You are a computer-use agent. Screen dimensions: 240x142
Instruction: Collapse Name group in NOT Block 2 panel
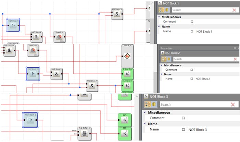point(161,74)
